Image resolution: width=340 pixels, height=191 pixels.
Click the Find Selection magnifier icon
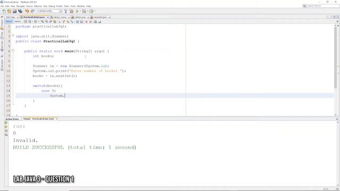42,22
